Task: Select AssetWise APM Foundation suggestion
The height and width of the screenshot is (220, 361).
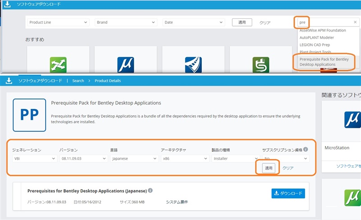Action: (x=323, y=30)
